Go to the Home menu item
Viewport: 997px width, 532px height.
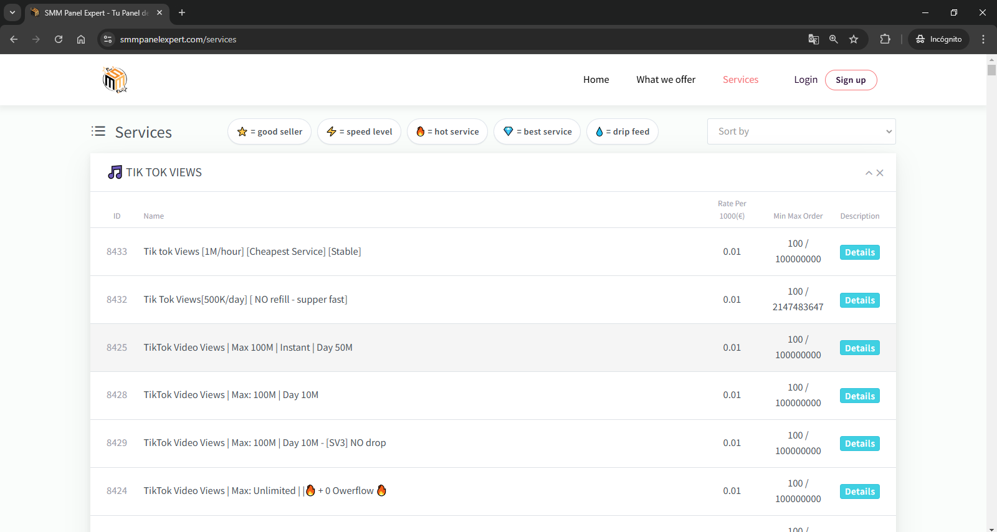pyautogui.click(x=596, y=80)
